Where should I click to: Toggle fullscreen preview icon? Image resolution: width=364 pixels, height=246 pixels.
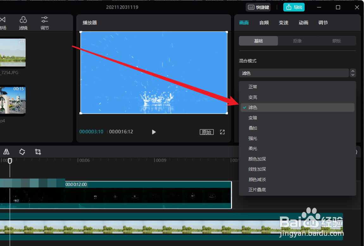(x=222, y=132)
